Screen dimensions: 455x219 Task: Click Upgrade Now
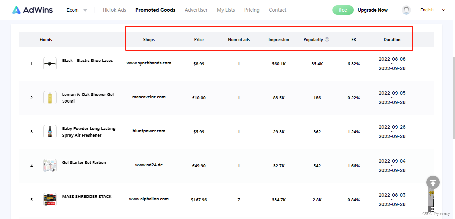pyautogui.click(x=373, y=10)
